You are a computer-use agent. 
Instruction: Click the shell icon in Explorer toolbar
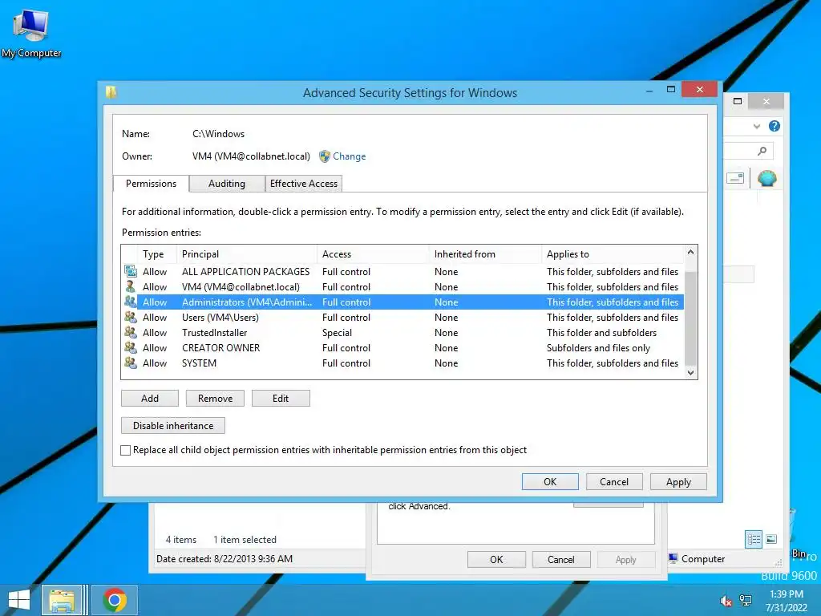click(x=767, y=179)
